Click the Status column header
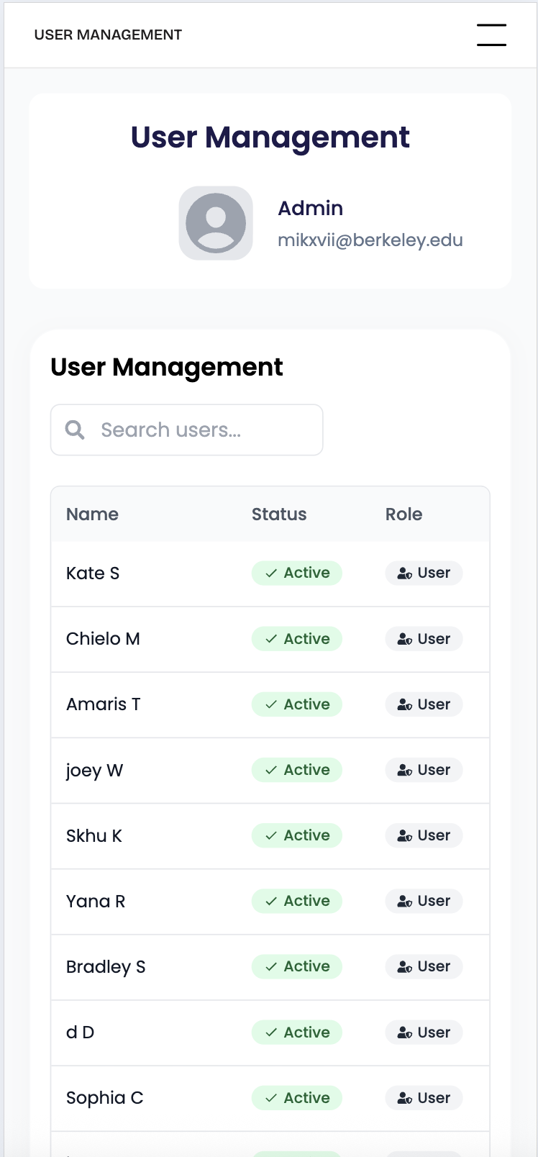Image resolution: width=538 pixels, height=1157 pixels. tap(279, 514)
